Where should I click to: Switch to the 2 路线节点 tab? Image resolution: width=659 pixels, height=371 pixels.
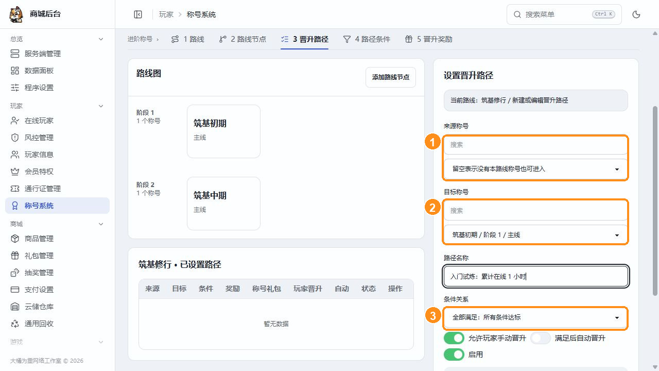click(242, 39)
